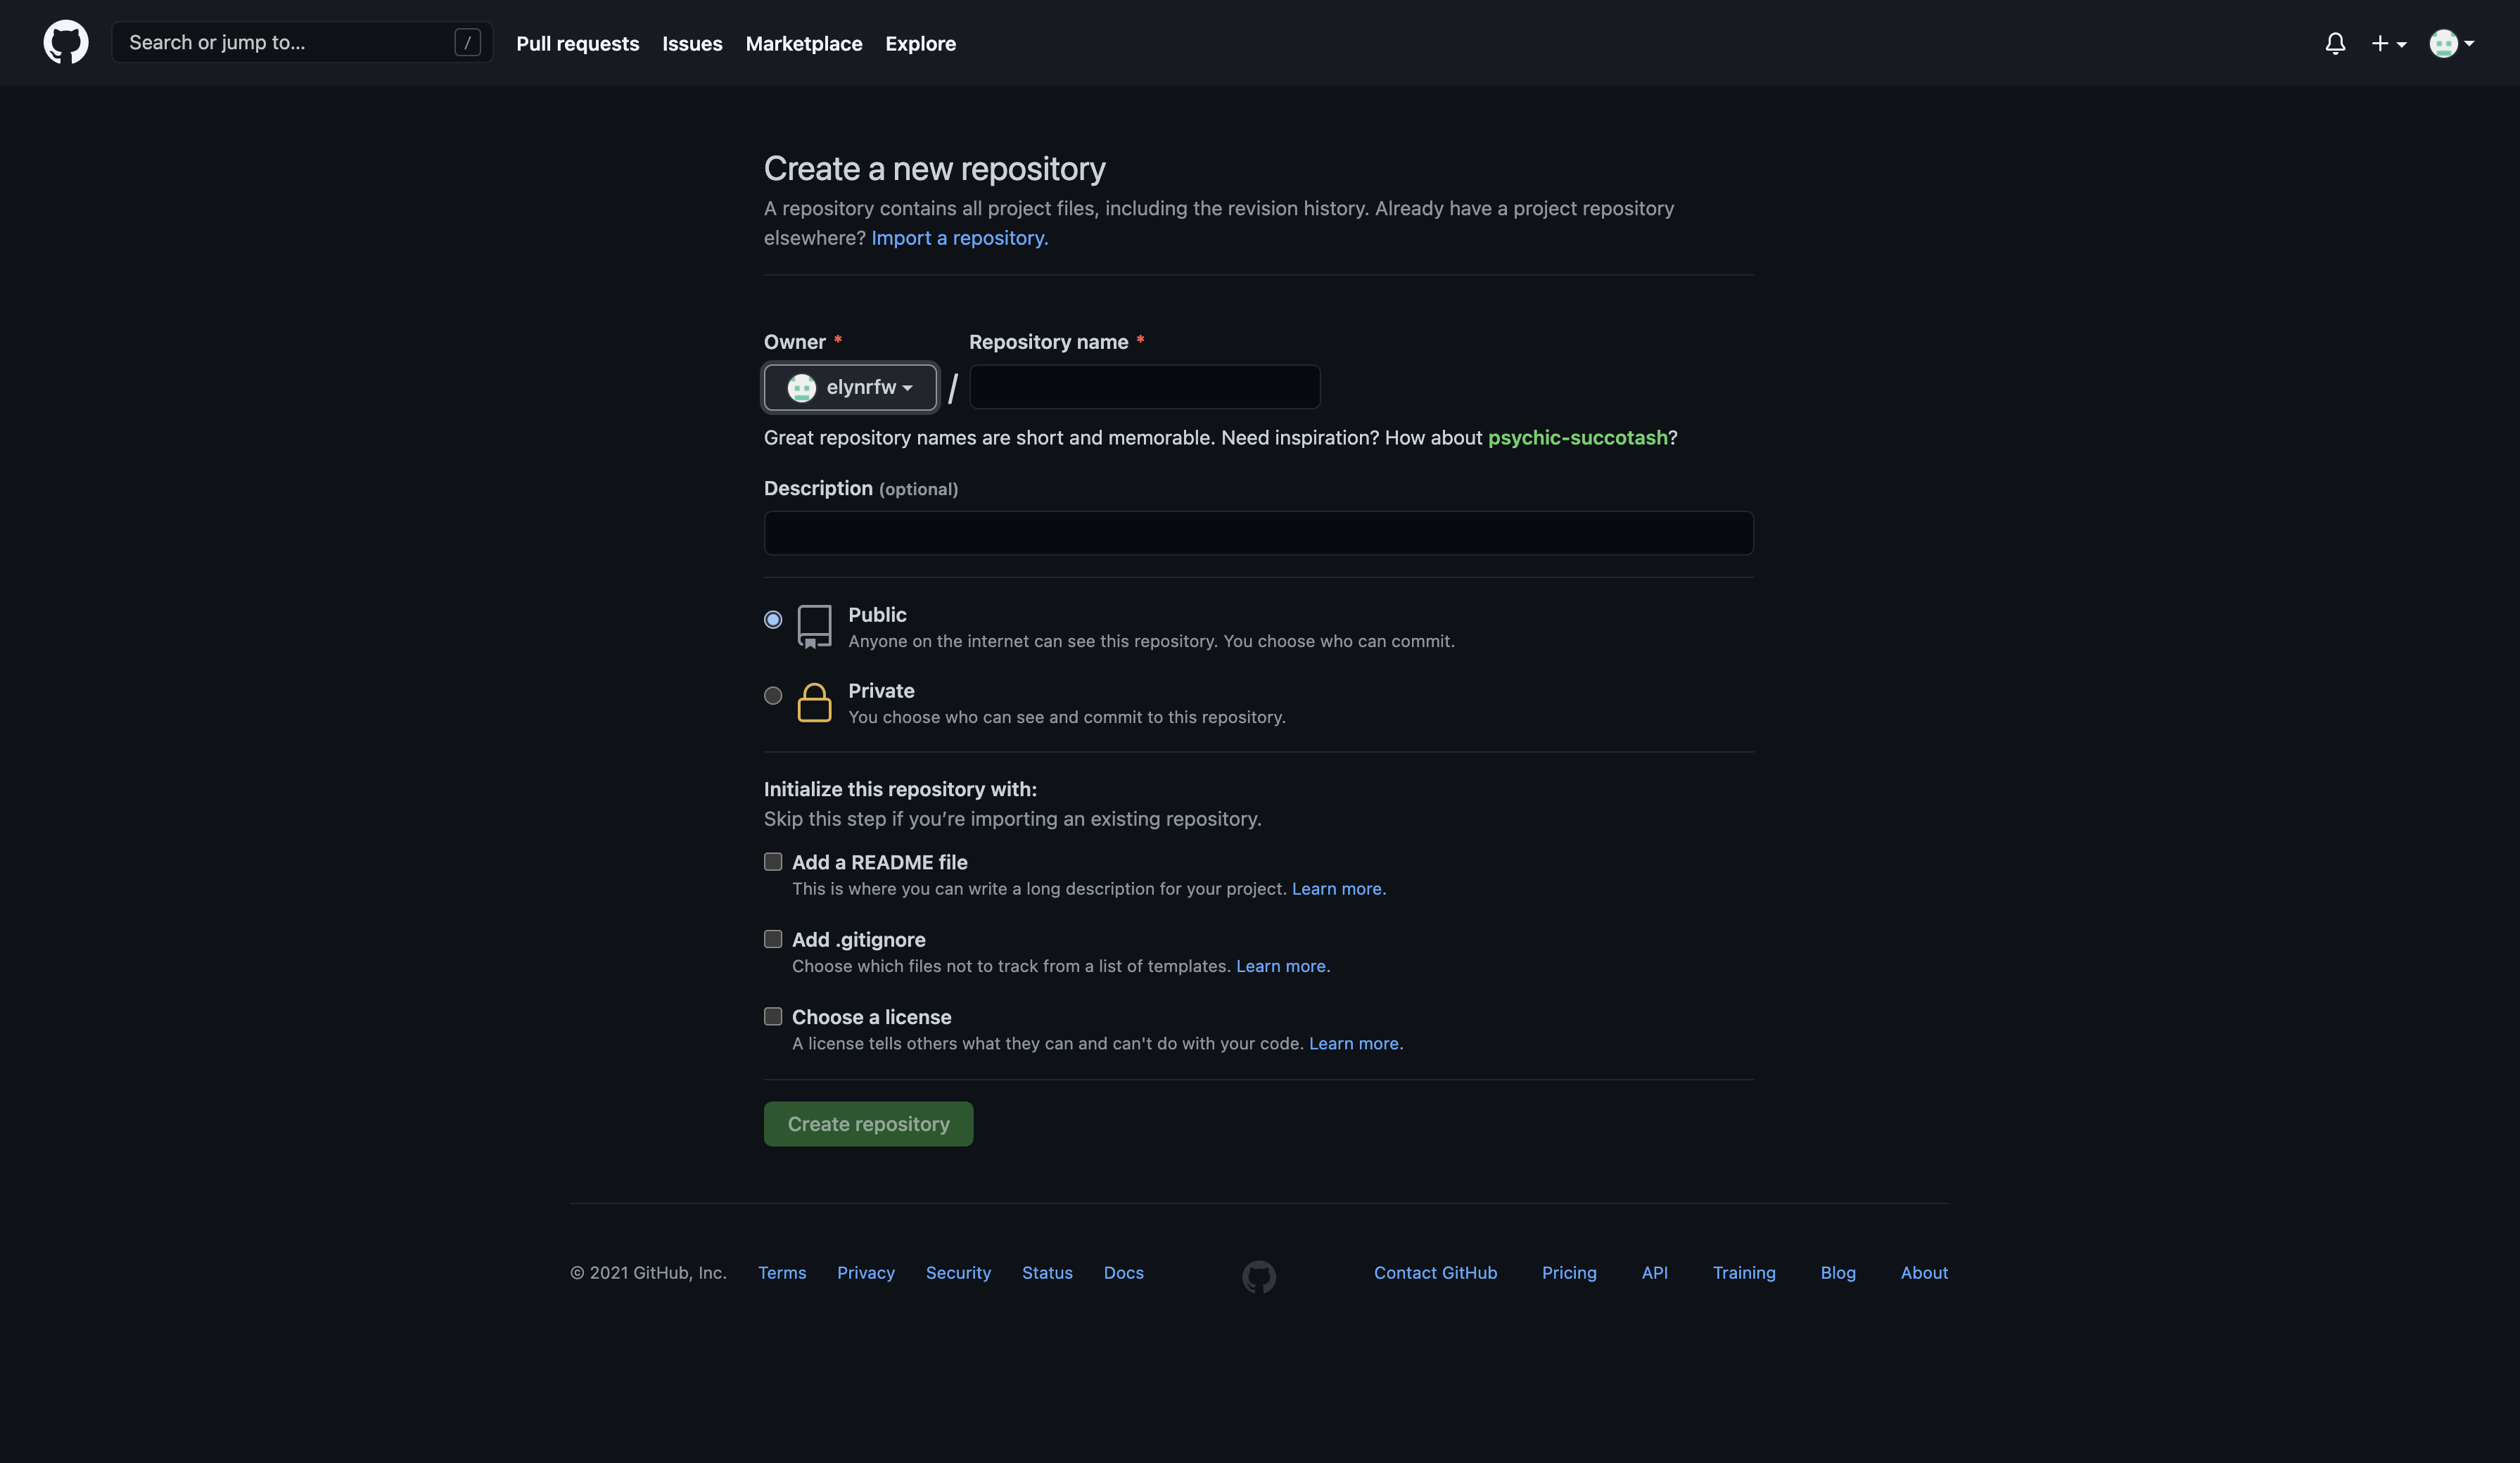Click the Search or jump to box
The image size is (2520, 1463).
point(302,42)
